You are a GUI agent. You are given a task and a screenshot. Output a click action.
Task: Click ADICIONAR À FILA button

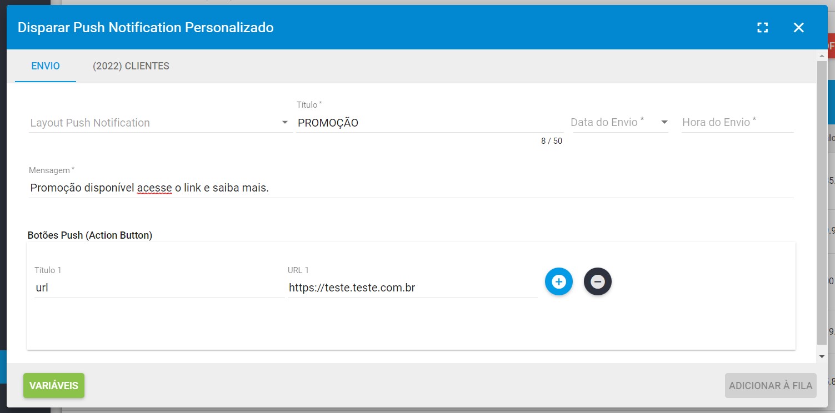point(771,385)
